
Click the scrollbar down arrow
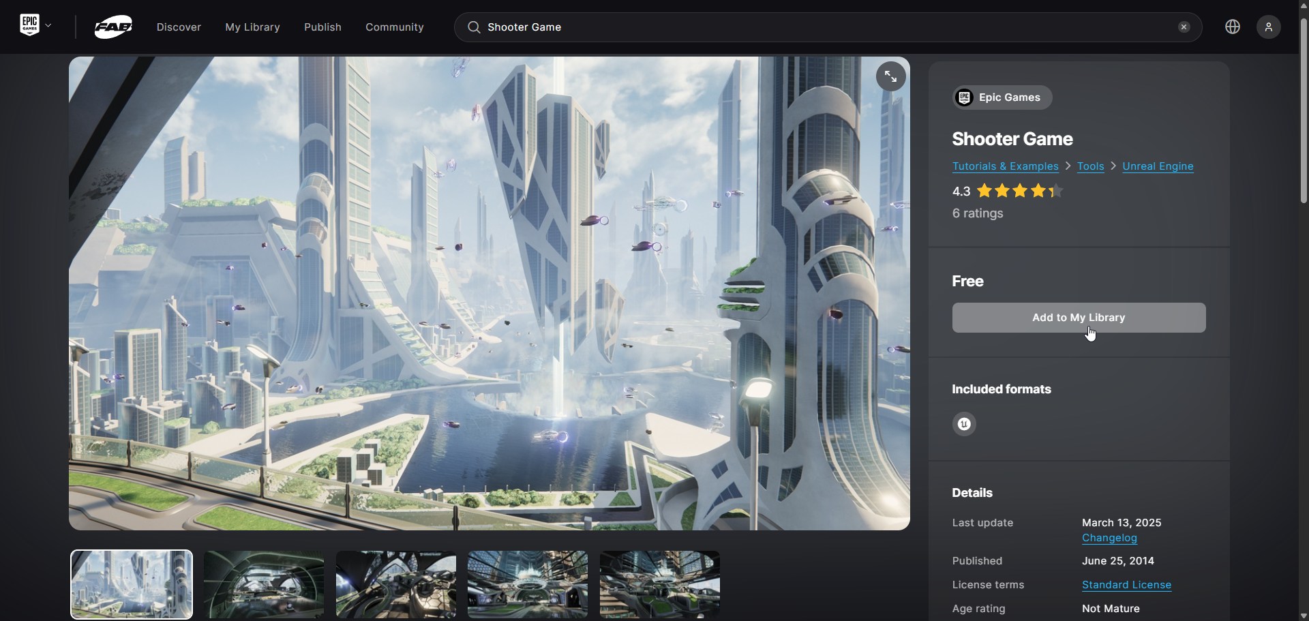(x=1304, y=616)
